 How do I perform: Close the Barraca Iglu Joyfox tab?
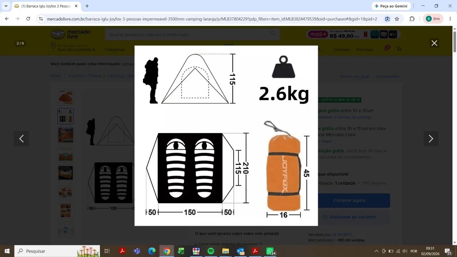click(76, 6)
